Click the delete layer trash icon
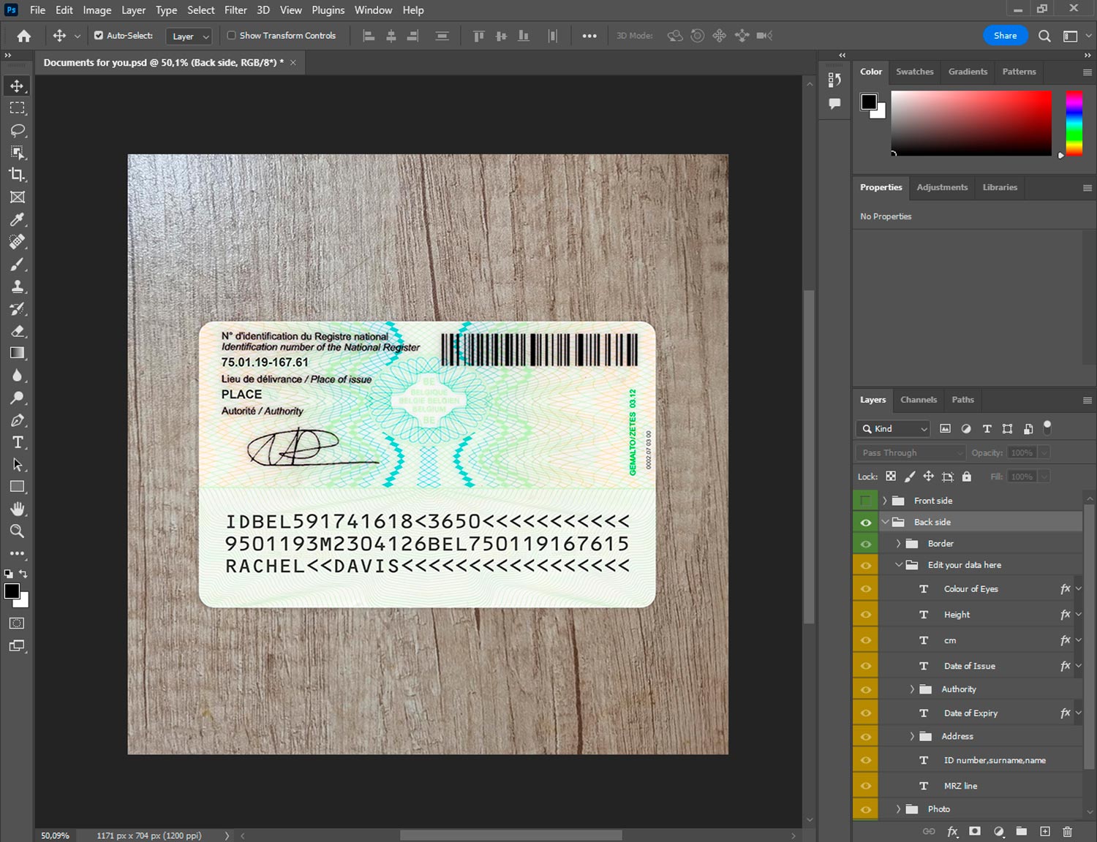 (x=1067, y=831)
